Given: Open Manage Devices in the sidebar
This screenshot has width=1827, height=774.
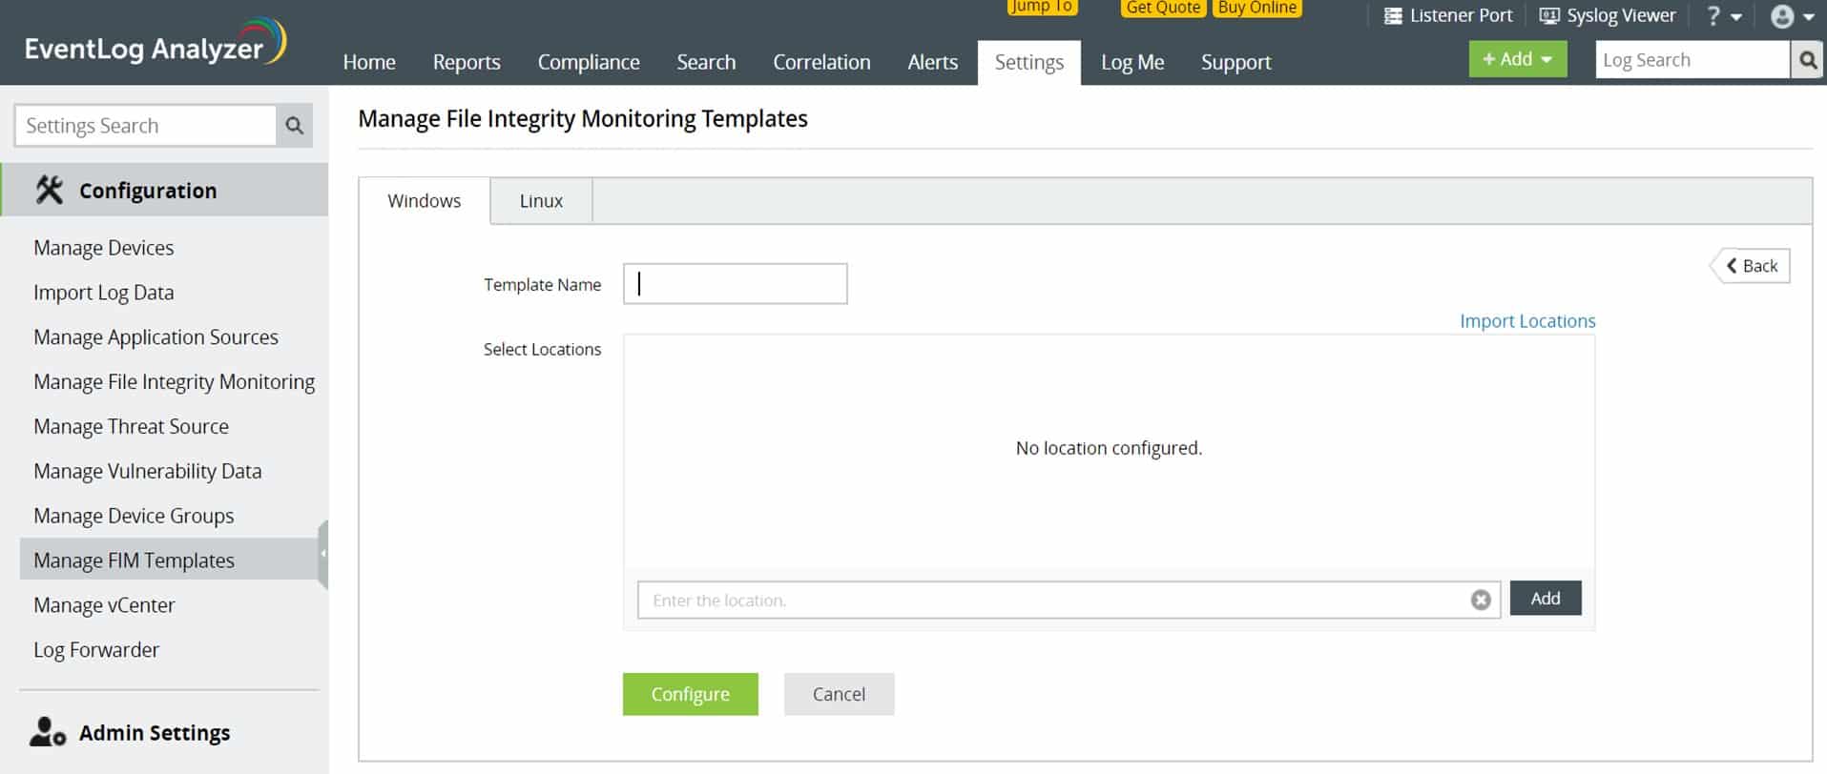Looking at the screenshot, I should (104, 248).
